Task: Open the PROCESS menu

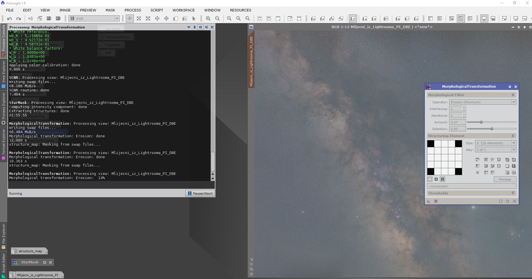Action: pyautogui.click(x=133, y=10)
